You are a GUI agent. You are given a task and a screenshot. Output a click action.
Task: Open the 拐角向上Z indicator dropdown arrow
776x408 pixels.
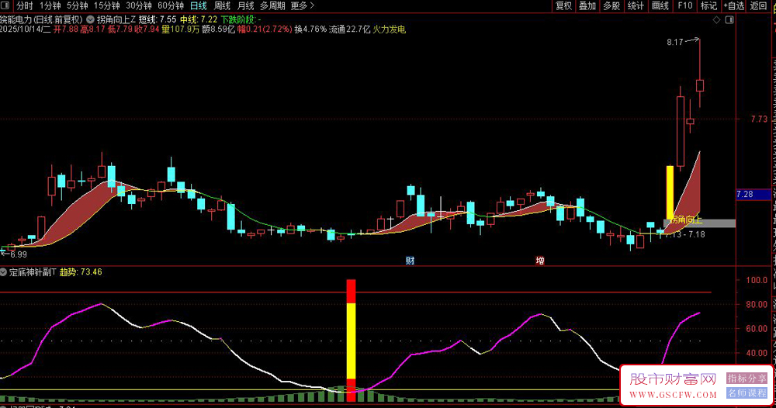[x=90, y=20]
